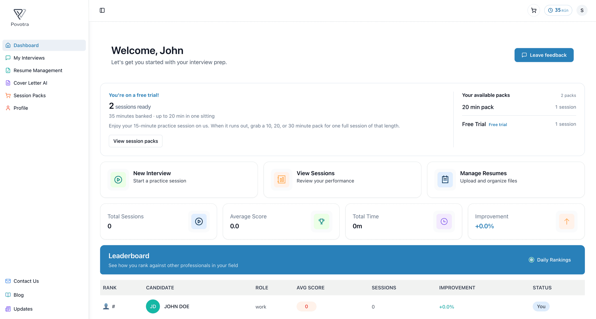Viewport: 596px width, 319px height.
Task: Click the My Interviews chat icon
Action: pos(8,58)
